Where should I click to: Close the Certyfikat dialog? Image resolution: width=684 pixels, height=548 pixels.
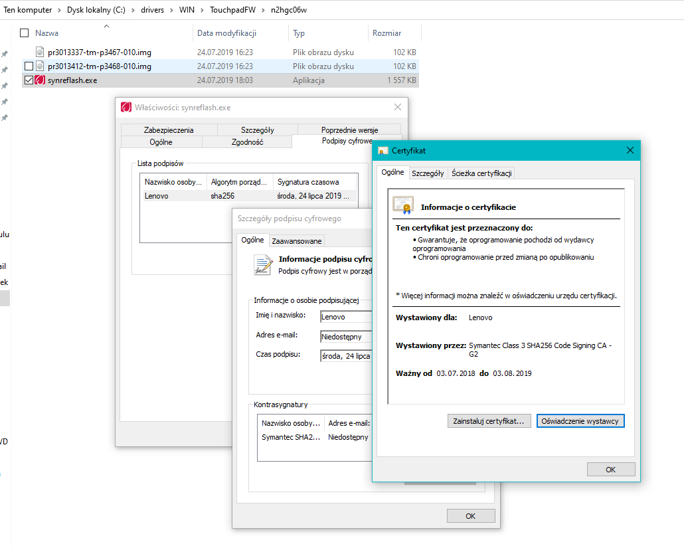tap(630, 151)
